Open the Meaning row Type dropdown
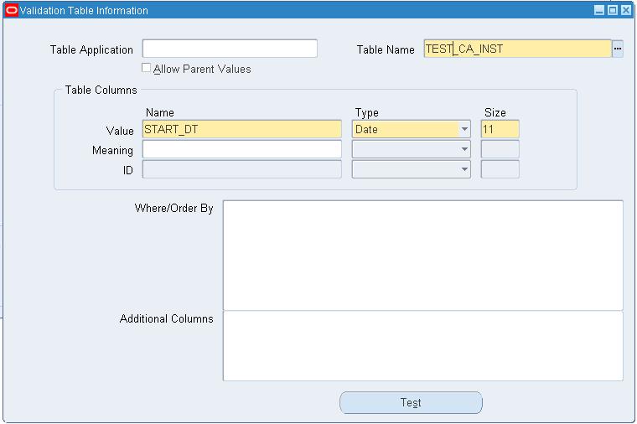This screenshot has width=637, height=424. (x=464, y=149)
